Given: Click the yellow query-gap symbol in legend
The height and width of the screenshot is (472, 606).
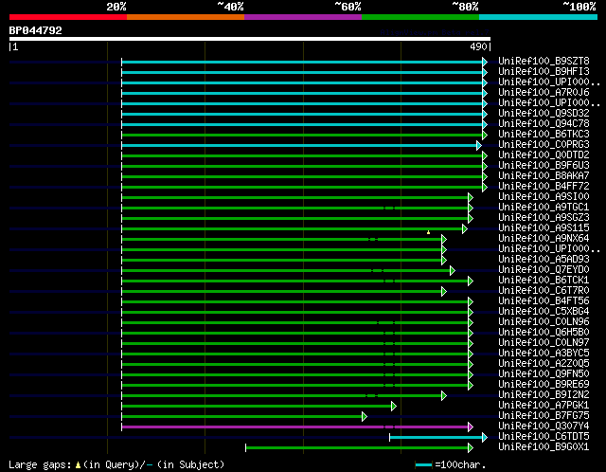Looking at the screenshot, I should 78,464.
